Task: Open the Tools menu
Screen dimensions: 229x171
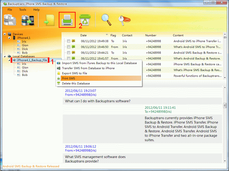Action: 23,9
